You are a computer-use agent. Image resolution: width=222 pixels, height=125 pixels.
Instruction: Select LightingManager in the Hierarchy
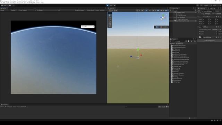point(183,19)
